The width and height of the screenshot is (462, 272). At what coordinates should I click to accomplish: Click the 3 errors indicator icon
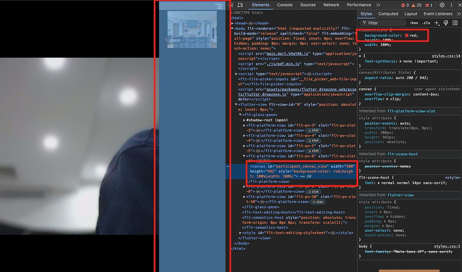point(404,5)
